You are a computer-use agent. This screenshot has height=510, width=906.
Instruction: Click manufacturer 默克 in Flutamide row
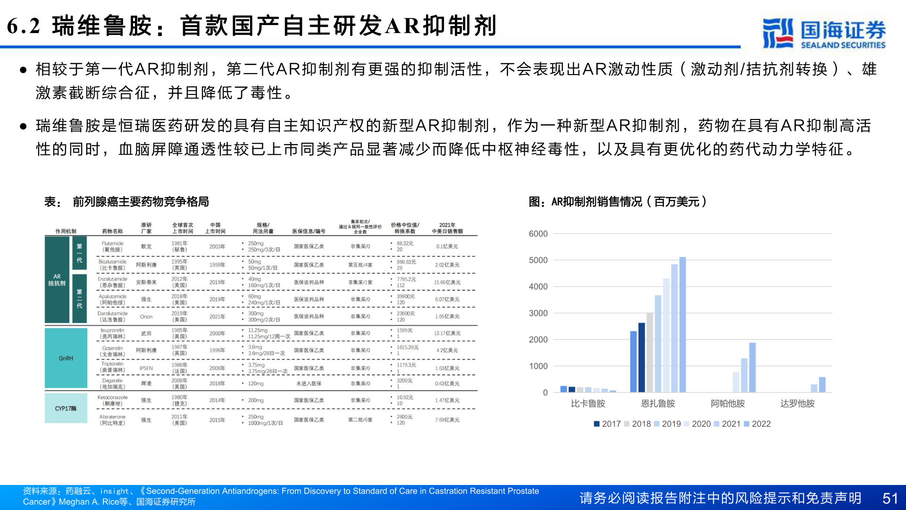[x=146, y=246]
